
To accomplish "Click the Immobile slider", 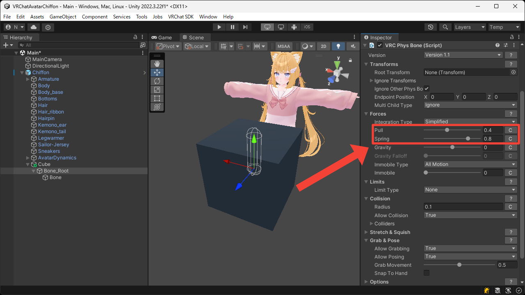I will click(x=452, y=173).
